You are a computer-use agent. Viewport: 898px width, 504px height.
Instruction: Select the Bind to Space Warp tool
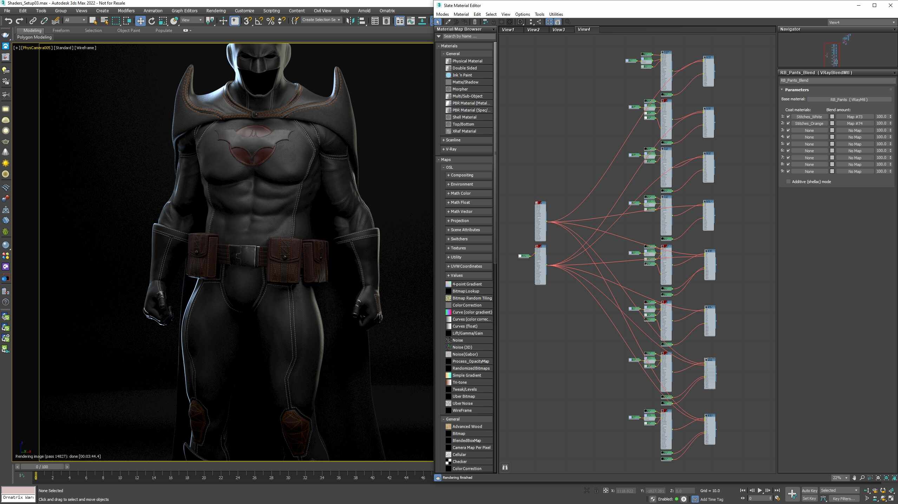click(x=55, y=21)
